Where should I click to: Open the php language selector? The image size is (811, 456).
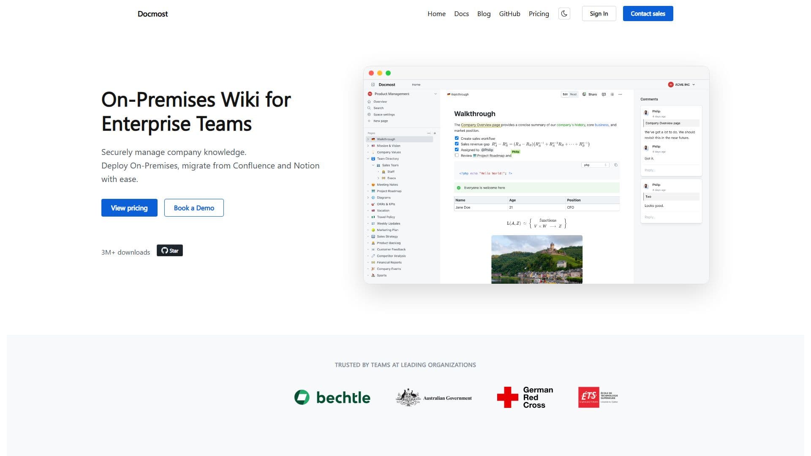595,165
